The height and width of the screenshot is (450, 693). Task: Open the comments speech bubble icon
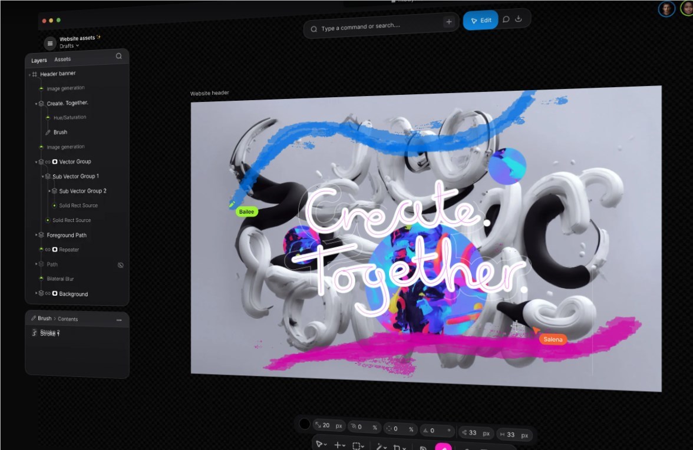[506, 19]
